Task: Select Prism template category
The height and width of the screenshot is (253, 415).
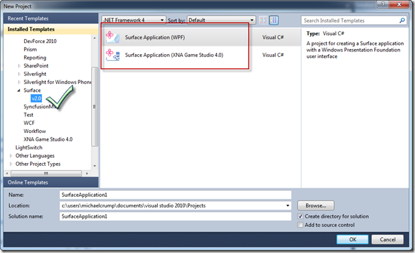Action: click(x=30, y=50)
